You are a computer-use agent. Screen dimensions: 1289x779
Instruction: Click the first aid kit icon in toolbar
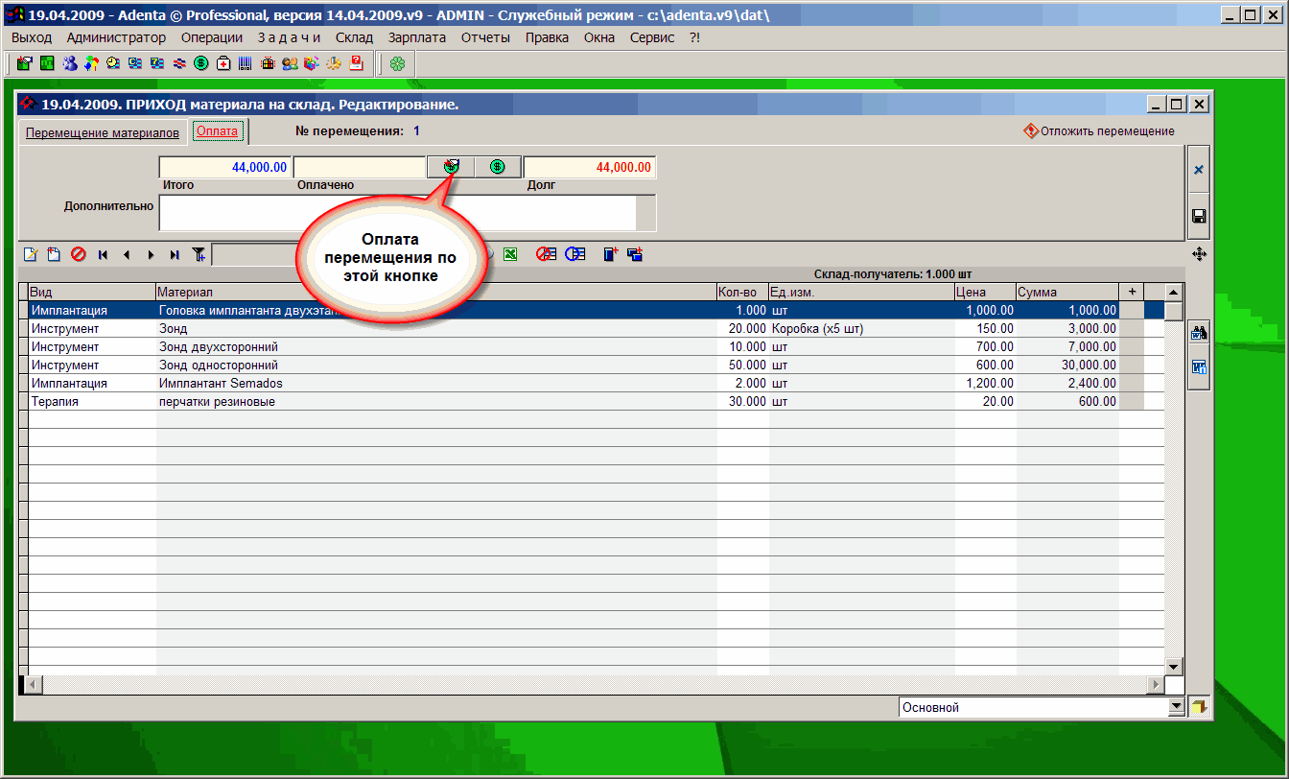coord(223,63)
